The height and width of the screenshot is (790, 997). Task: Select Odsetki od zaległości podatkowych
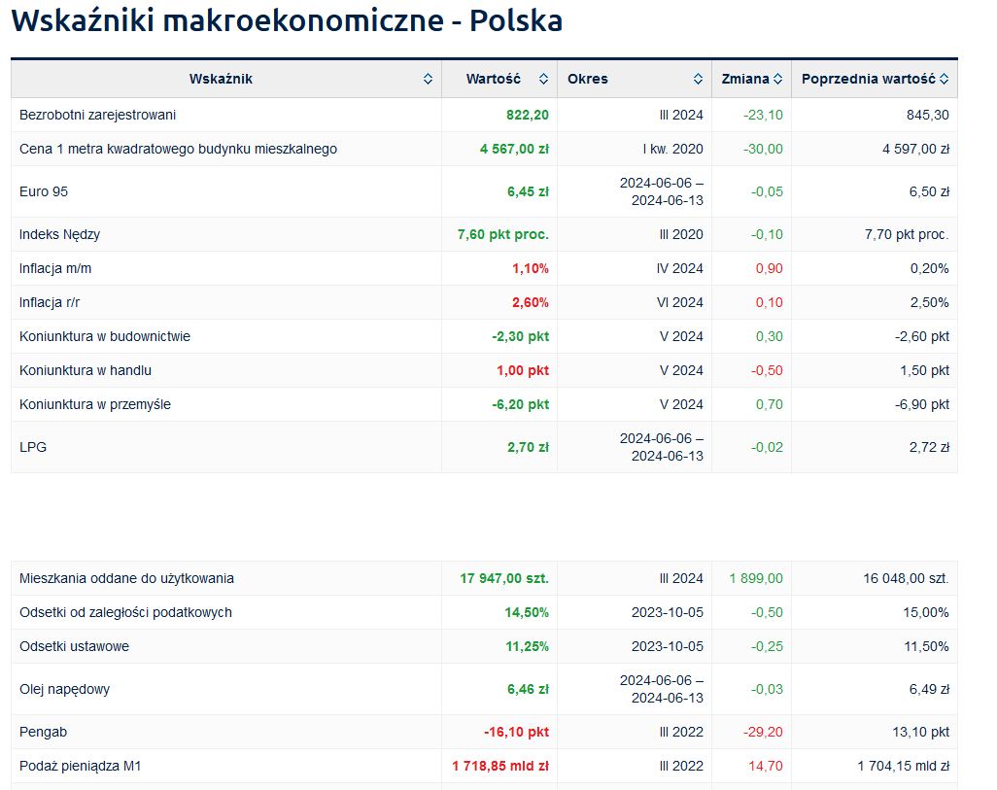[125, 612]
